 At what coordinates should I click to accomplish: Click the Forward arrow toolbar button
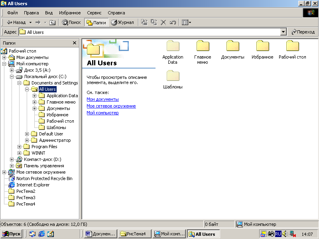tap(38, 22)
